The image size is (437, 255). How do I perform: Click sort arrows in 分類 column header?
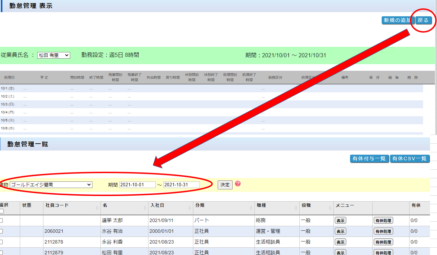click(x=251, y=208)
